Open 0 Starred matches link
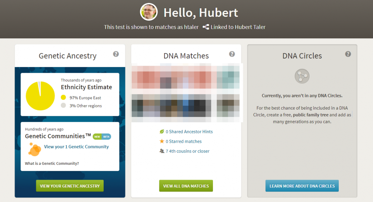The height and width of the screenshot is (202, 373). [x=184, y=141]
